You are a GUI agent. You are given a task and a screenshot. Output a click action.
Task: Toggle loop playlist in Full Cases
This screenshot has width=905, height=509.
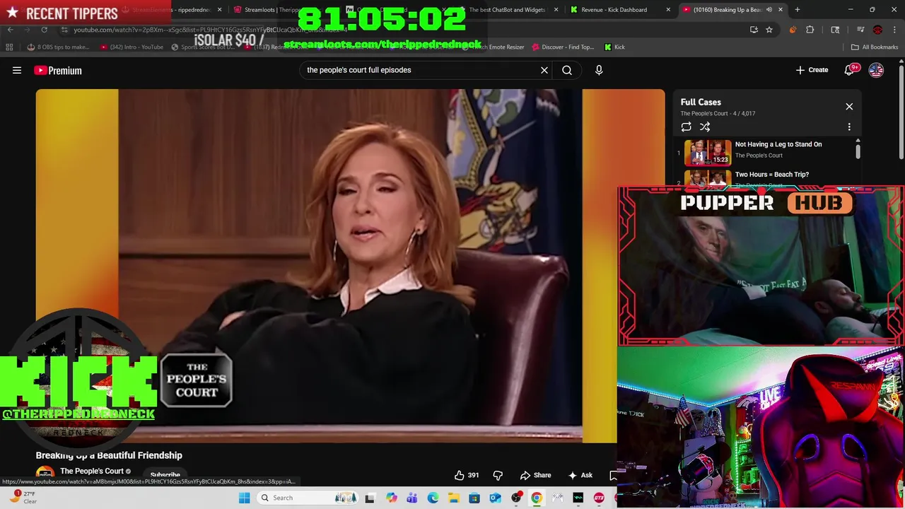(686, 127)
